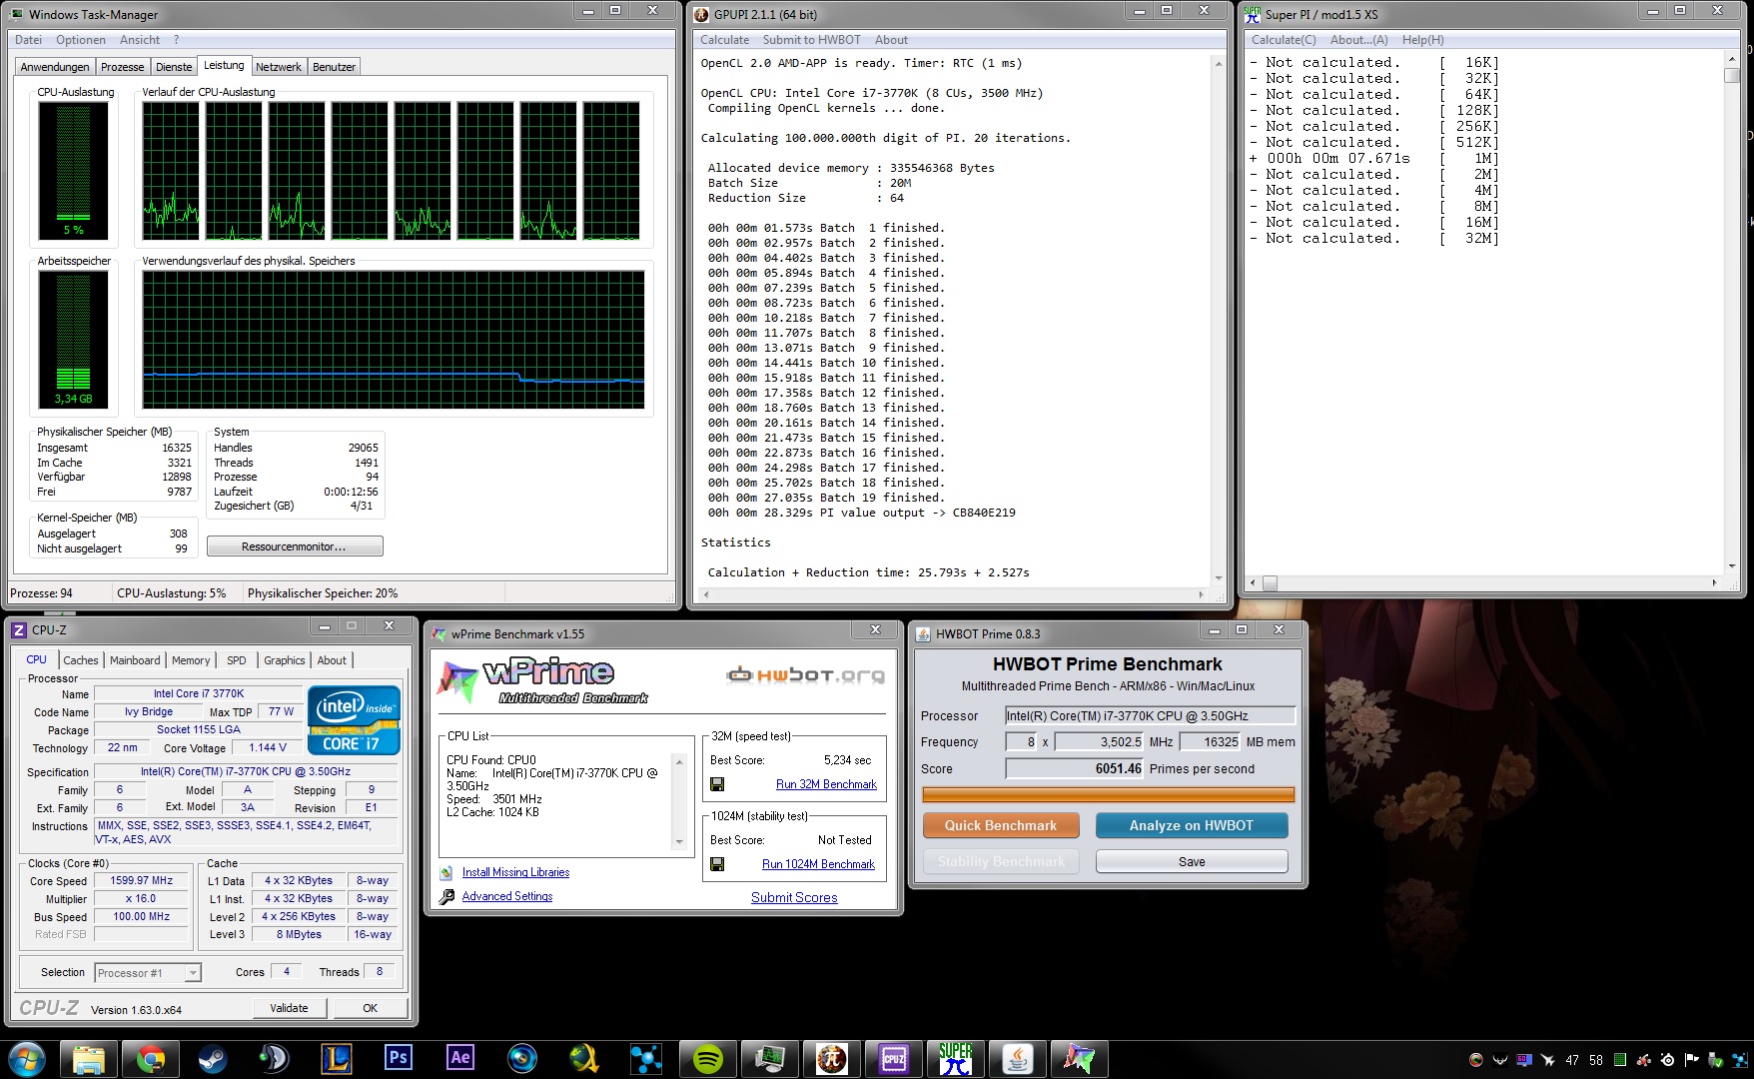Image resolution: width=1754 pixels, height=1079 pixels.
Task: Click the Run 1024M Benchmark link
Action: [x=818, y=864]
